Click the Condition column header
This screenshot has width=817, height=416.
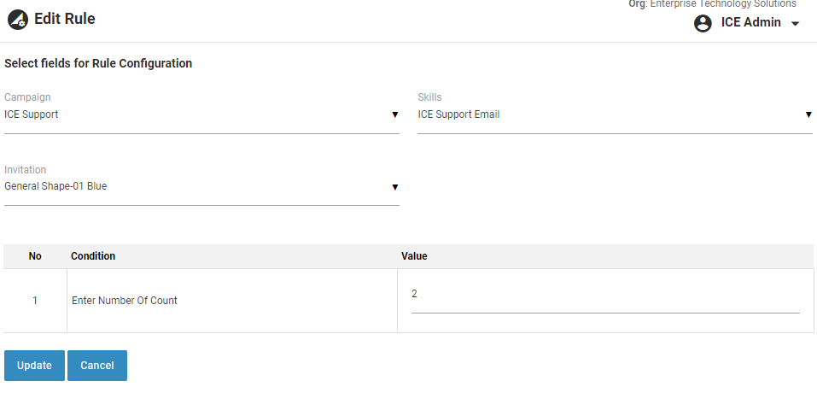93,256
